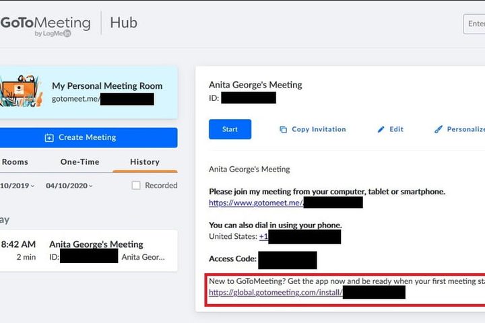485x323 pixels.
Task: Click the Enter input field at top right
Action: coord(474,24)
